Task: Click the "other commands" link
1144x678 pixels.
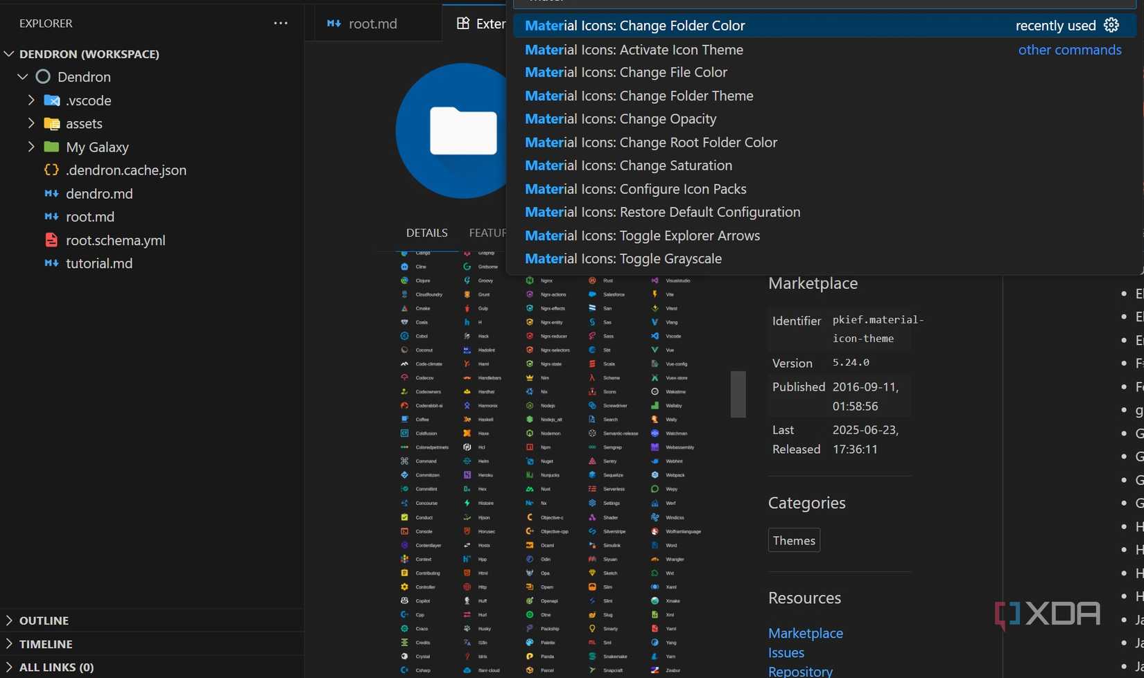Action: tap(1070, 49)
